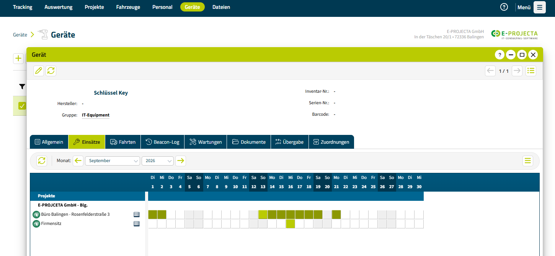This screenshot has height=256, width=555.
Task: Go to previous month arrow
Action: tap(78, 161)
